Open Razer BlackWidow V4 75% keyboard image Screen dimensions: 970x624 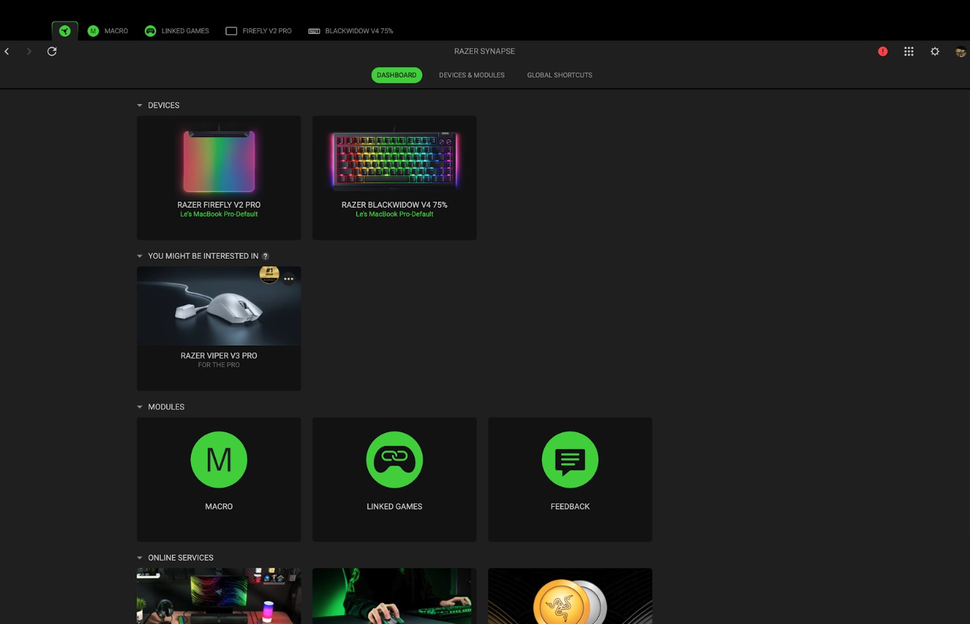394,159
